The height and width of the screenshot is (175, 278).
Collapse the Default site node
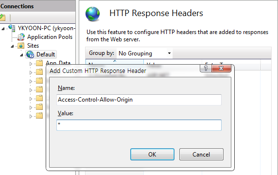tap(21, 55)
